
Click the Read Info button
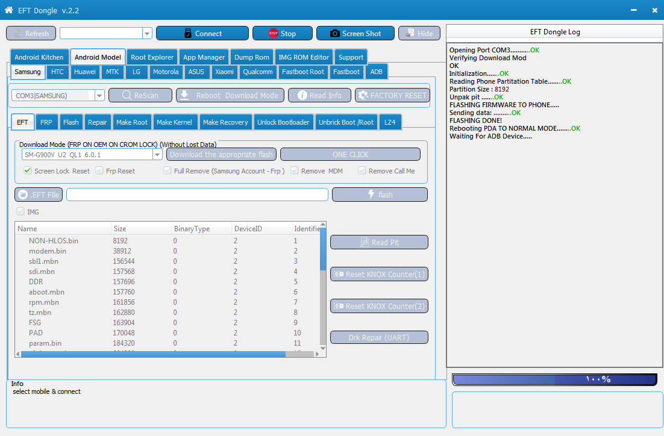tap(320, 96)
